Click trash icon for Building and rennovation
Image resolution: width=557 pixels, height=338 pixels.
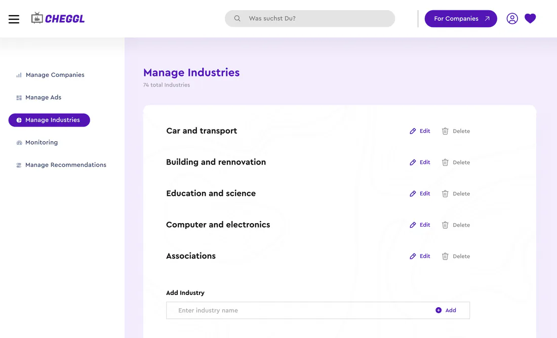[445, 162]
